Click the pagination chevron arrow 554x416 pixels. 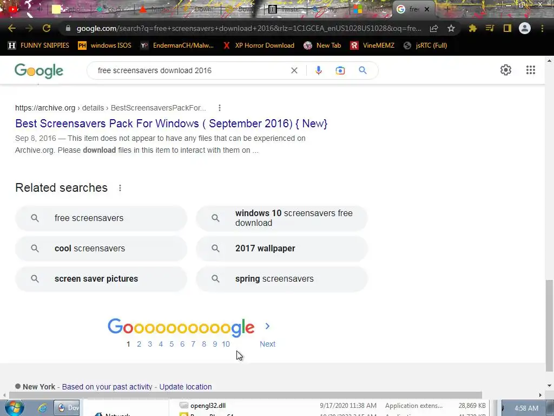click(267, 326)
